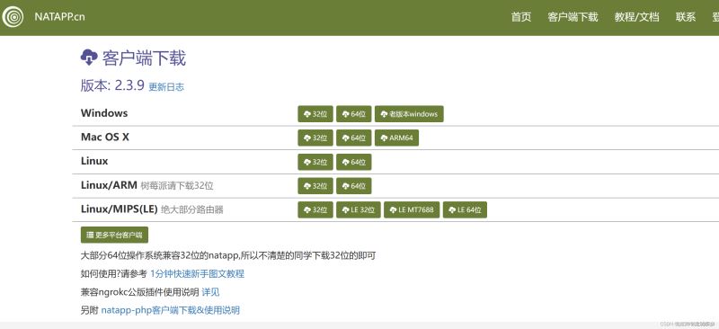Image resolution: width=719 pixels, height=329 pixels.
Task: Click the Linux/MIPS(LE) row label
Action: pos(120,209)
